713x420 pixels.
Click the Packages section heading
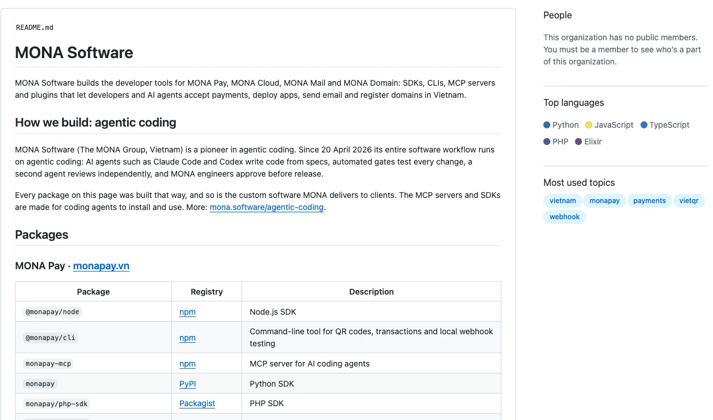tap(41, 235)
